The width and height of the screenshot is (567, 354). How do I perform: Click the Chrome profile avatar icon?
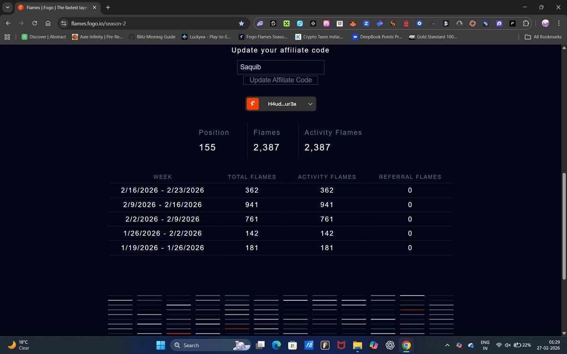click(545, 23)
